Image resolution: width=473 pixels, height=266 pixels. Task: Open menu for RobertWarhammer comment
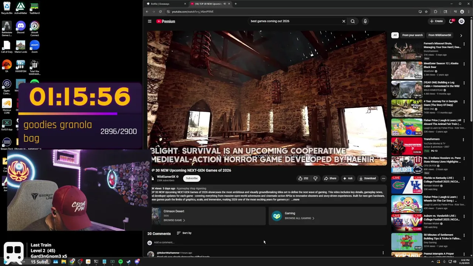point(383,253)
